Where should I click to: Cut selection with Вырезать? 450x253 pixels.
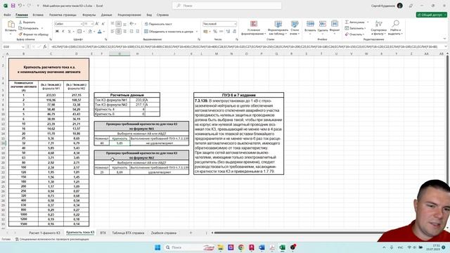[x=27, y=22]
